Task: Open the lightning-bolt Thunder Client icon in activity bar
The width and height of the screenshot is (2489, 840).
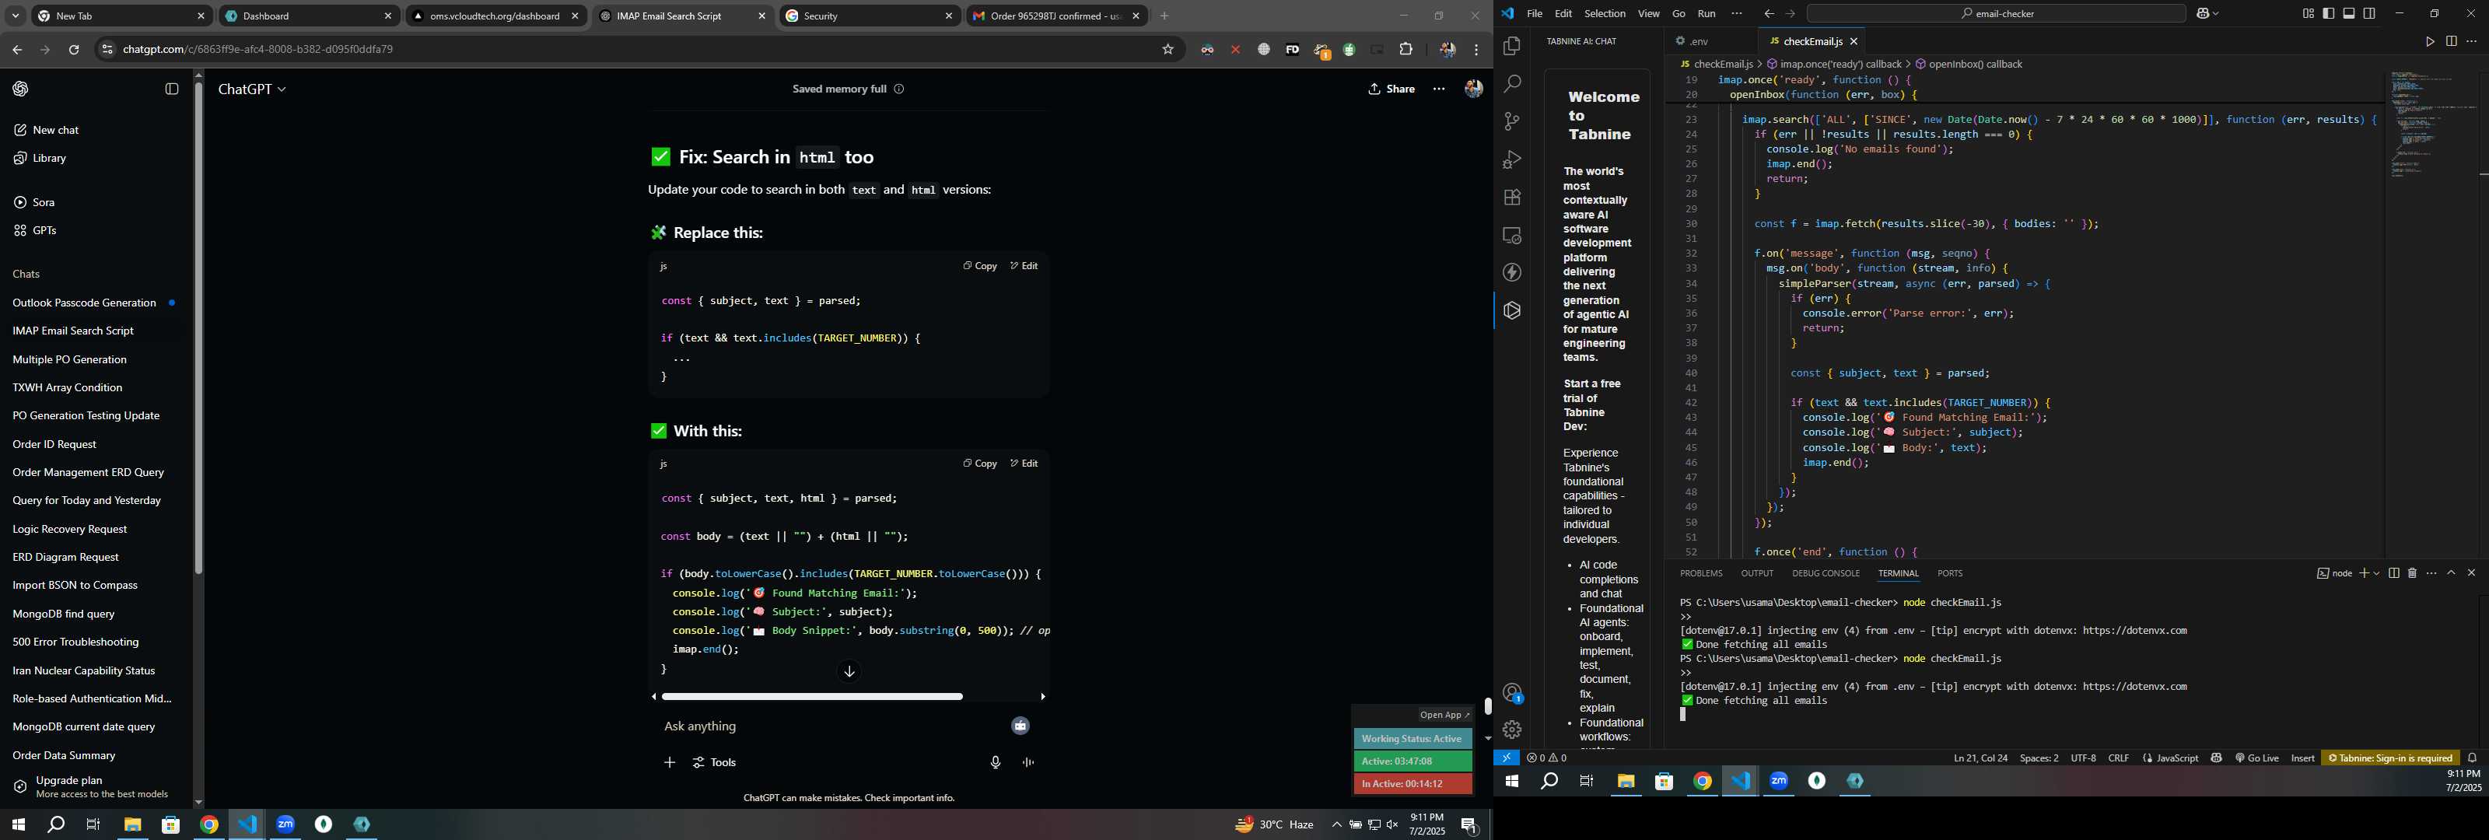Action: 1512,272
